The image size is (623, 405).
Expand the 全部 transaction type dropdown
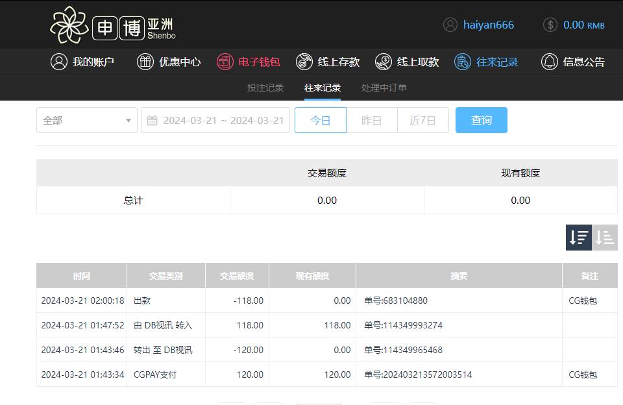tap(87, 120)
